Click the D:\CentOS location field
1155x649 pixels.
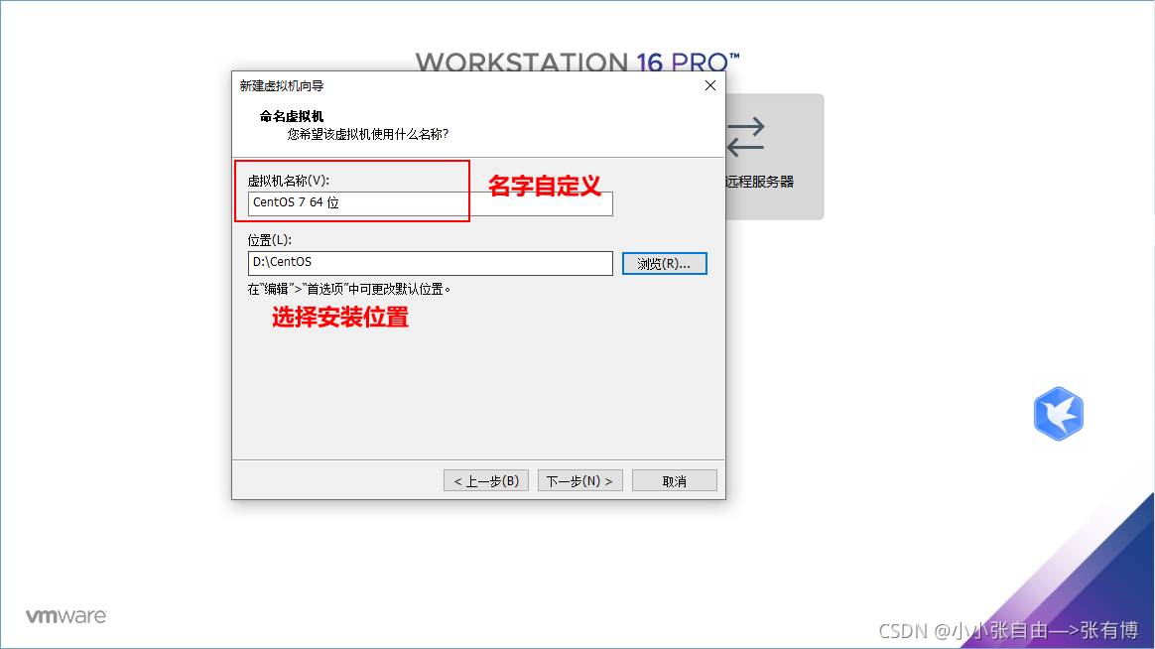point(430,263)
